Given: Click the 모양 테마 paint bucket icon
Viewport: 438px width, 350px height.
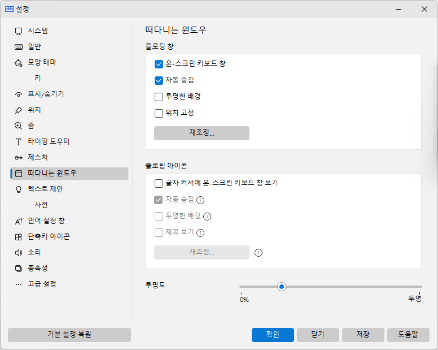Looking at the screenshot, I should point(19,63).
